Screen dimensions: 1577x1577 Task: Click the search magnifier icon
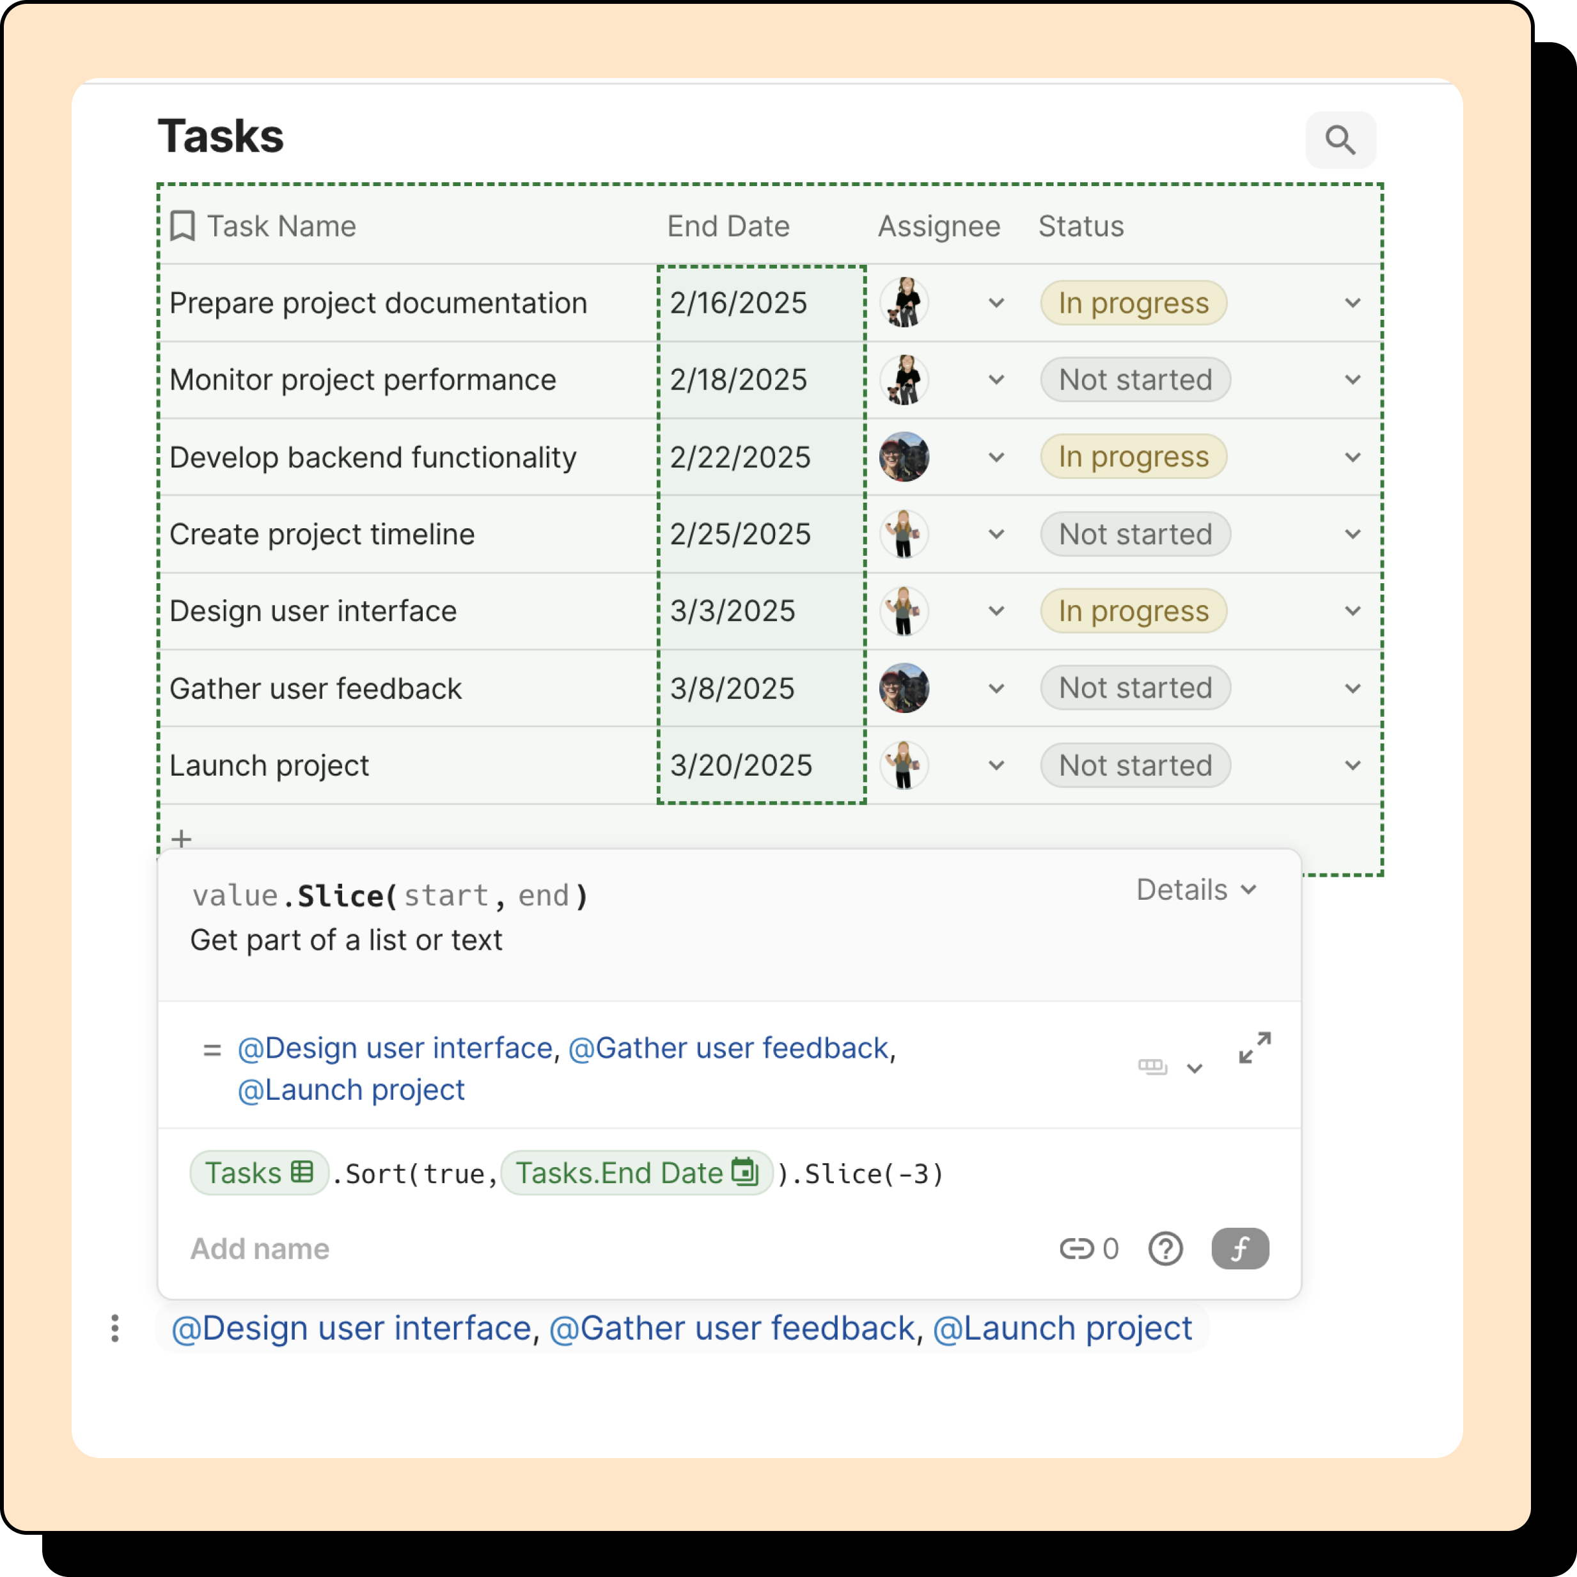[x=1340, y=141]
